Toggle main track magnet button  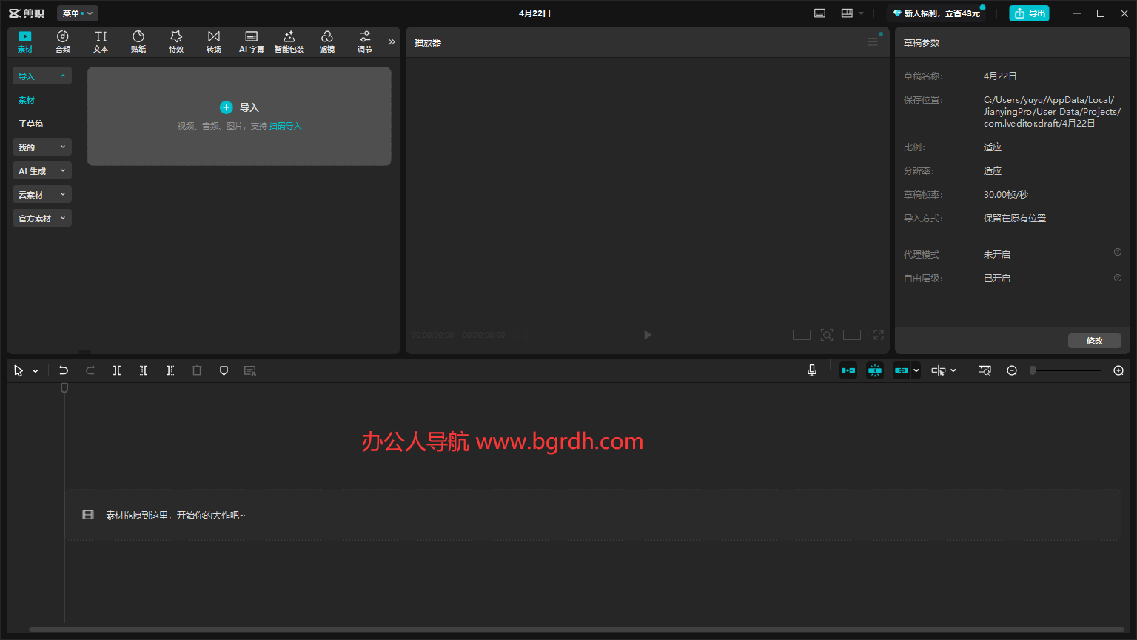coord(848,370)
